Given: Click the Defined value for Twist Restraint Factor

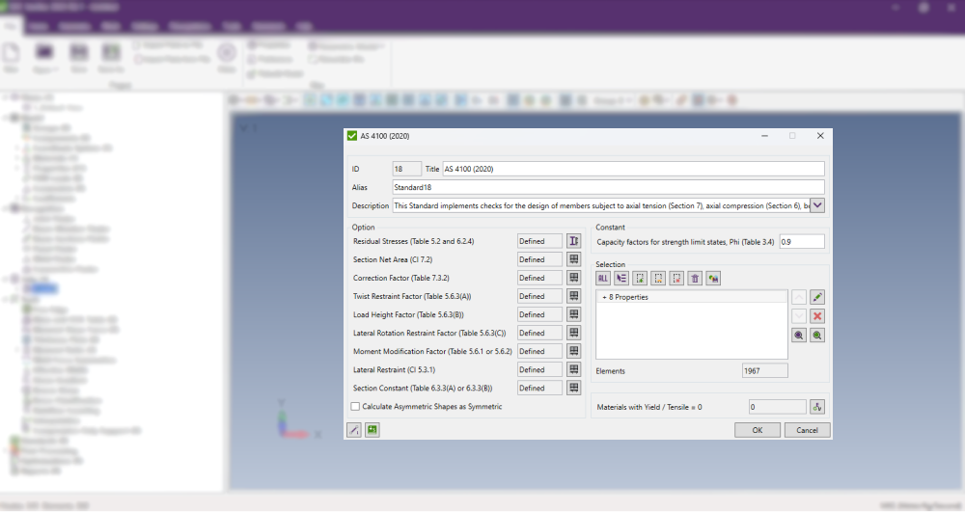Looking at the screenshot, I should tap(539, 296).
